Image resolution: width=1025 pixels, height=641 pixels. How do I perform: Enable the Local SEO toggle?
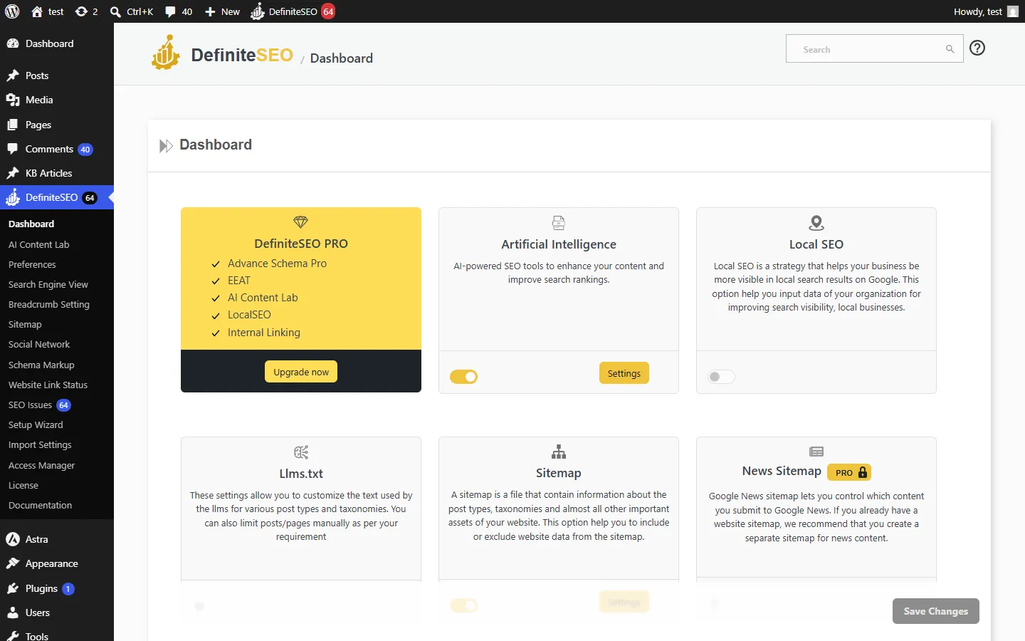click(x=721, y=377)
